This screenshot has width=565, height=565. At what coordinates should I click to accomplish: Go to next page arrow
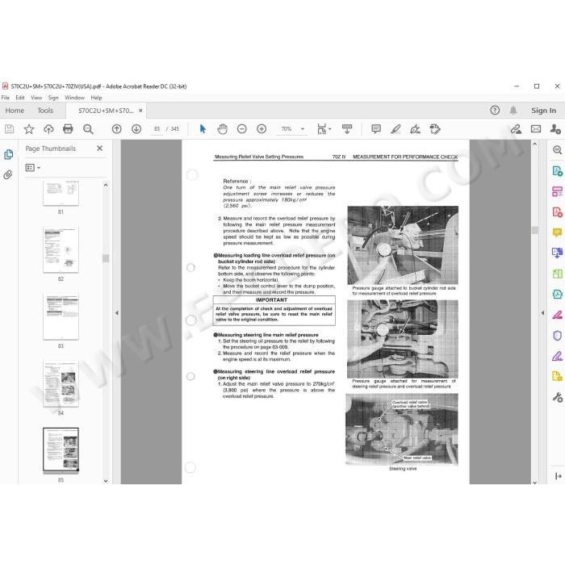136,129
